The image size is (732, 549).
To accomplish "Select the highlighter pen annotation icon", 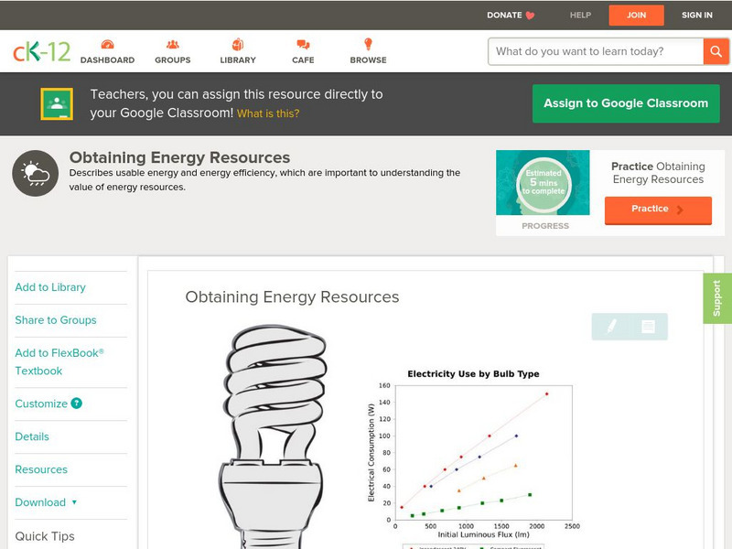I will 611,327.
